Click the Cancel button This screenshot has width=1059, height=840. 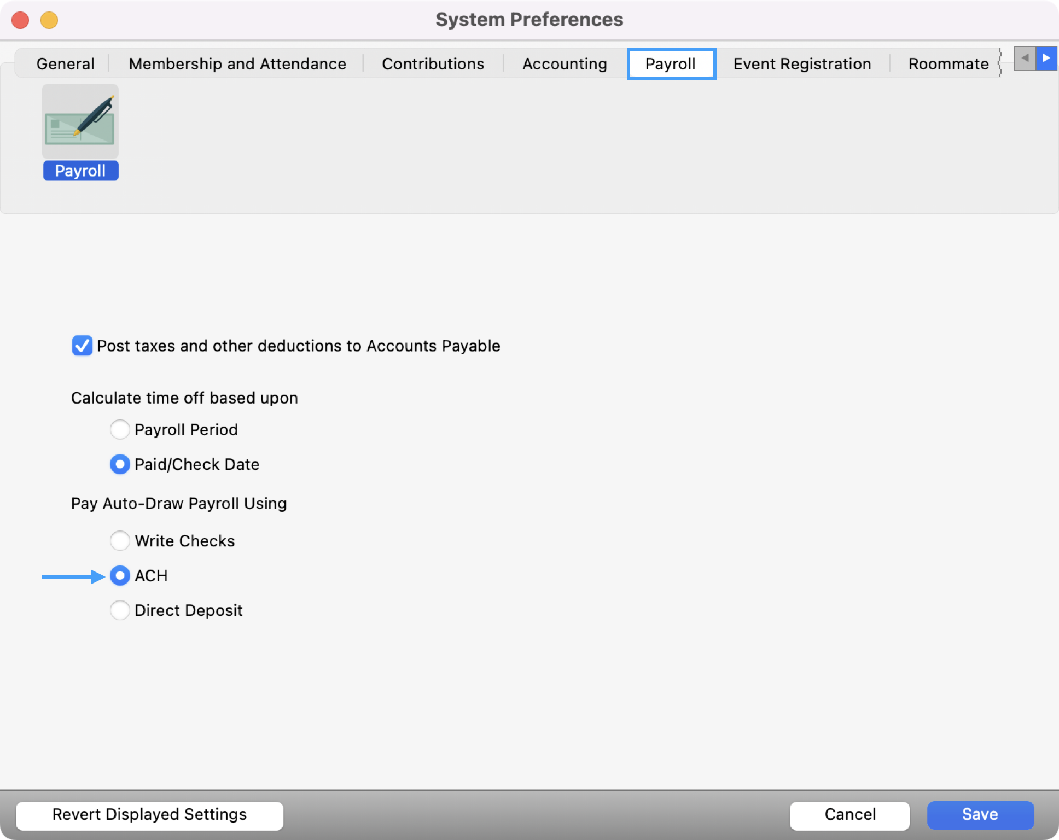pyautogui.click(x=849, y=814)
